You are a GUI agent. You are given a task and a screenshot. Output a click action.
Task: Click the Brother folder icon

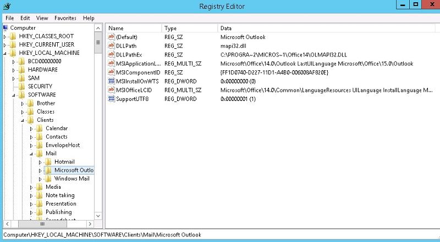31,103
